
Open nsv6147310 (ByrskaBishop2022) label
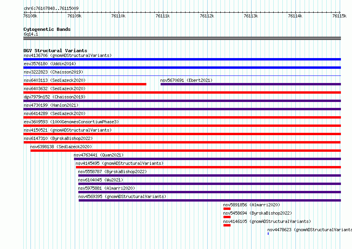58,138
